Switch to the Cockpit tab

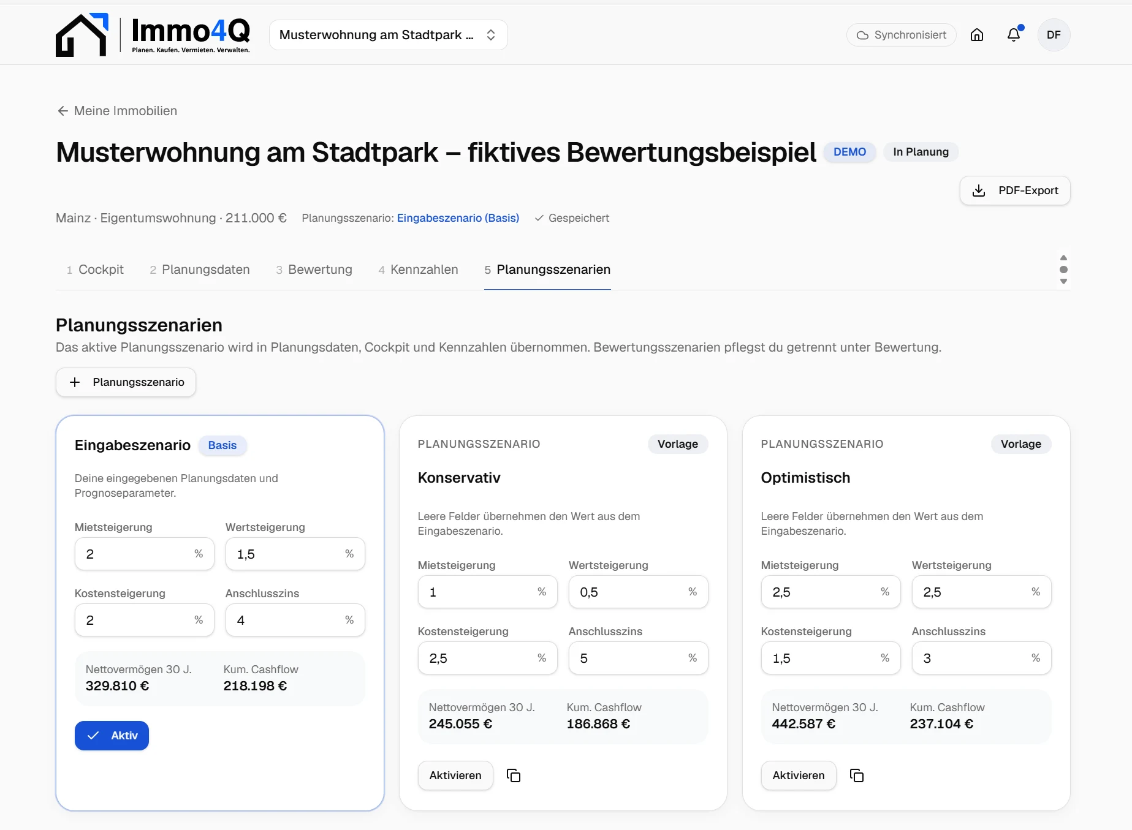pyautogui.click(x=95, y=270)
